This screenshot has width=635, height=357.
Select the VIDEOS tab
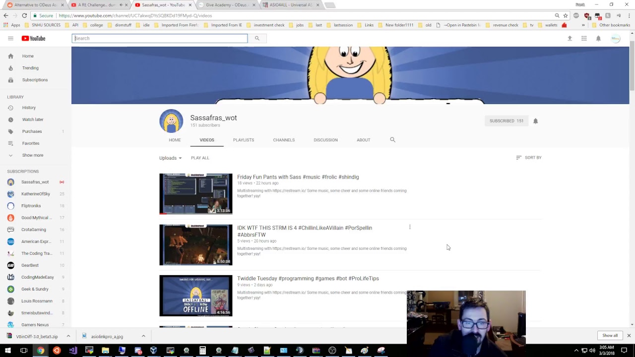pos(207,140)
